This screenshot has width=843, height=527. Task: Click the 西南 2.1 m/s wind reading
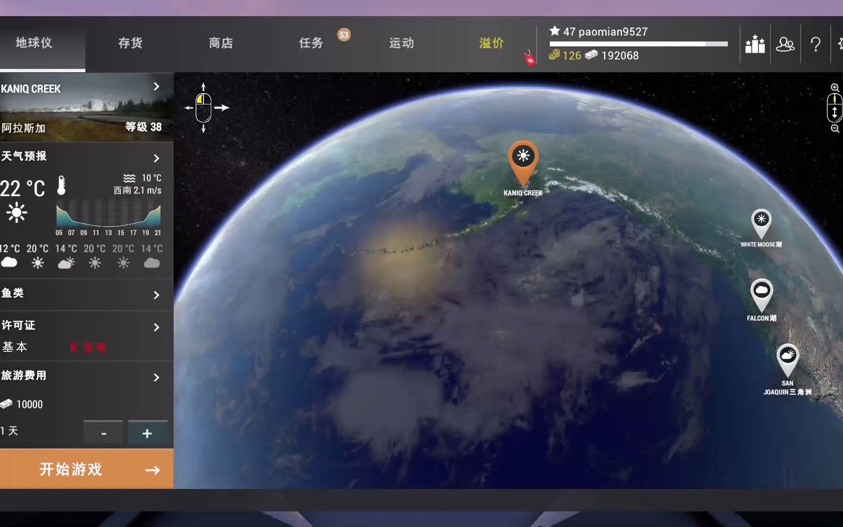(x=138, y=190)
